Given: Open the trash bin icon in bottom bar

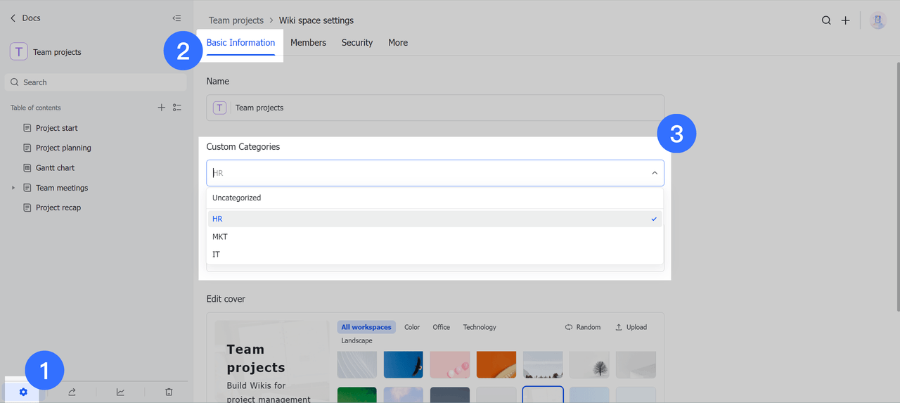Looking at the screenshot, I should pos(169,392).
